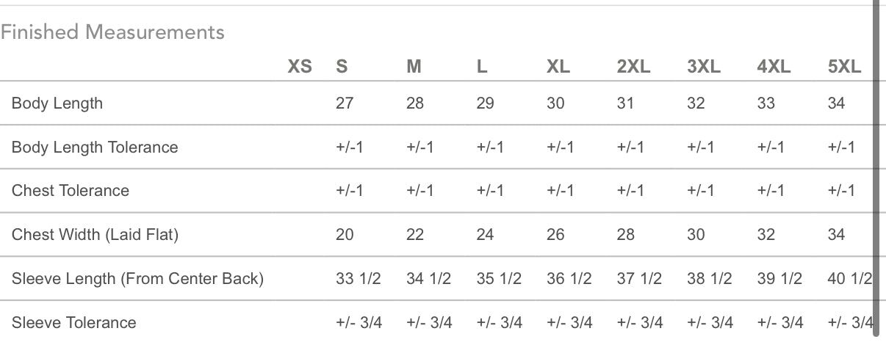Click the Body Length value 27
The image size is (886, 342).
point(344,103)
